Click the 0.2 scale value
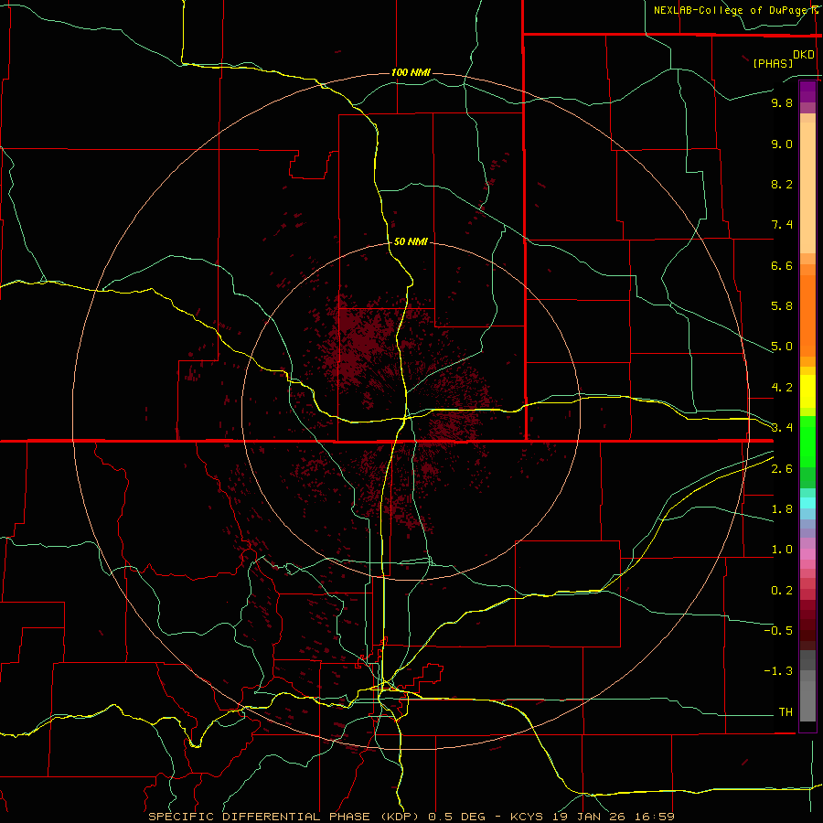Screen dimensions: 823x823 click(782, 591)
